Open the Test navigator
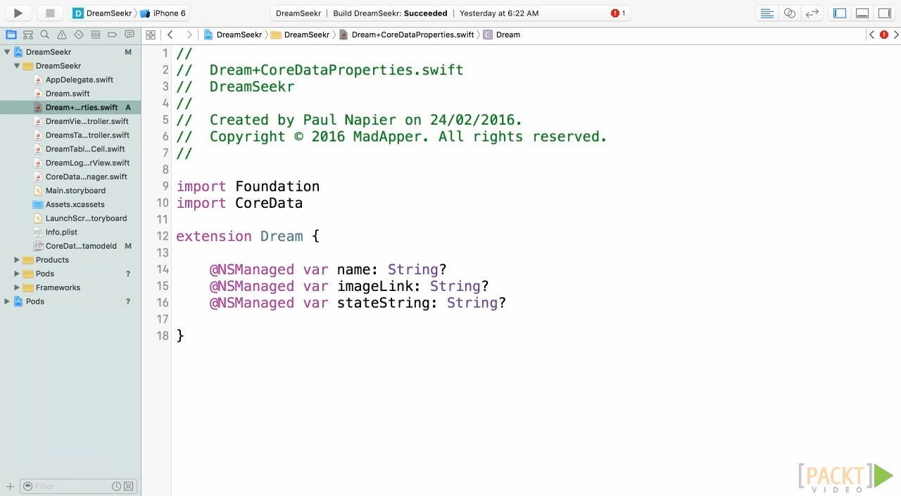This screenshot has width=901, height=496. pyautogui.click(x=79, y=35)
